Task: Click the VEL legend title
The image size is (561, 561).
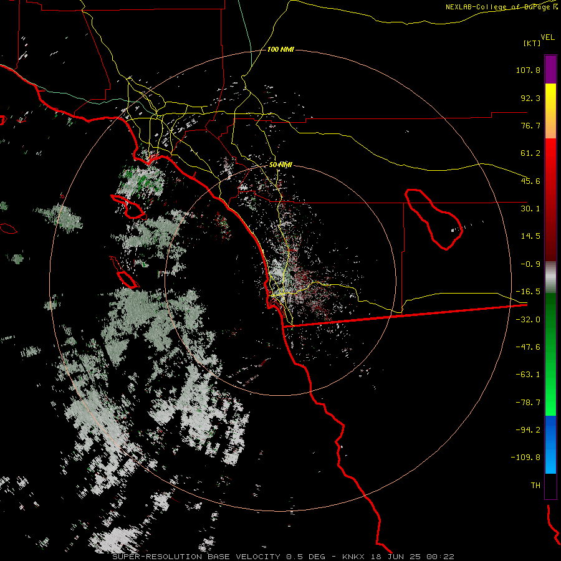Action: [x=547, y=37]
